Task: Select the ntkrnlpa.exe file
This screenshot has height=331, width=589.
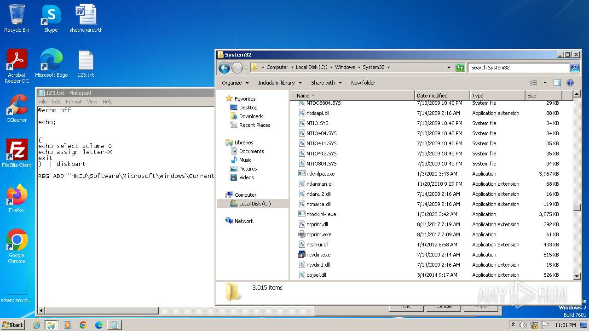Action: [x=320, y=174]
